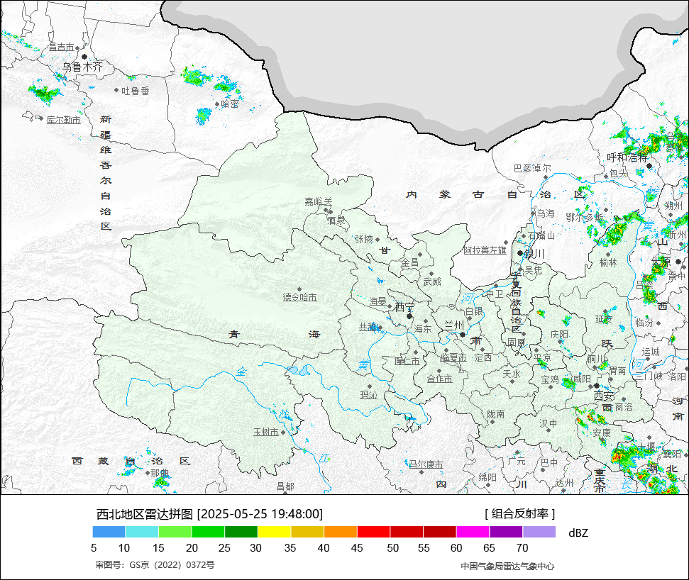The image size is (689, 580).
Task: Click the dBZ unit label
Action: (x=578, y=533)
